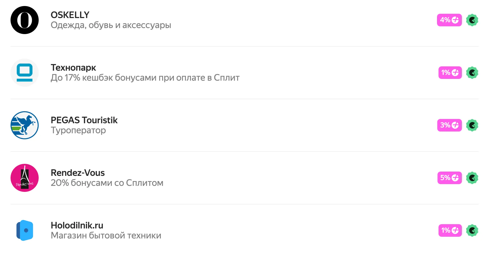Click the OSKELLY round black logo

pos(25,20)
